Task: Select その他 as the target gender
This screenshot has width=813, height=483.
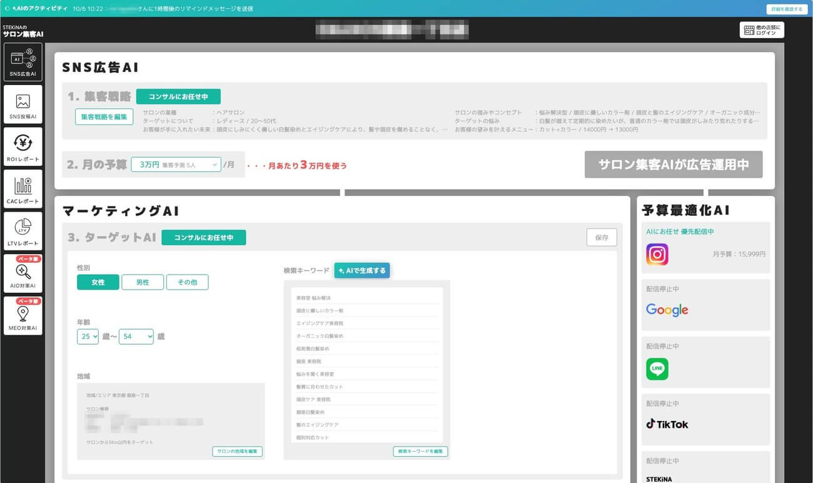Action: pyautogui.click(x=187, y=282)
